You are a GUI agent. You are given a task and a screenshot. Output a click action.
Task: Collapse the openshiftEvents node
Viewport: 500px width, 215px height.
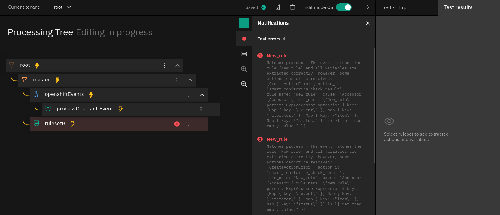(x=202, y=95)
